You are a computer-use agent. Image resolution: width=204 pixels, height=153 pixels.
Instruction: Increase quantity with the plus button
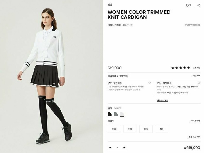pyautogui.click(x=124, y=147)
